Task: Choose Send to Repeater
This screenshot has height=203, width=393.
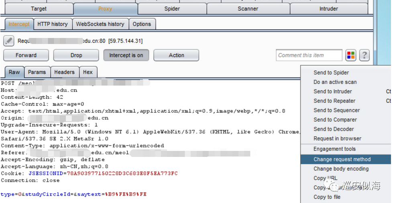Action: (346, 101)
